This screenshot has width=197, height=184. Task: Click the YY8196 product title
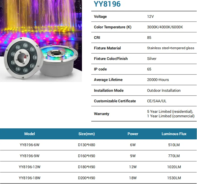coord(107,4)
